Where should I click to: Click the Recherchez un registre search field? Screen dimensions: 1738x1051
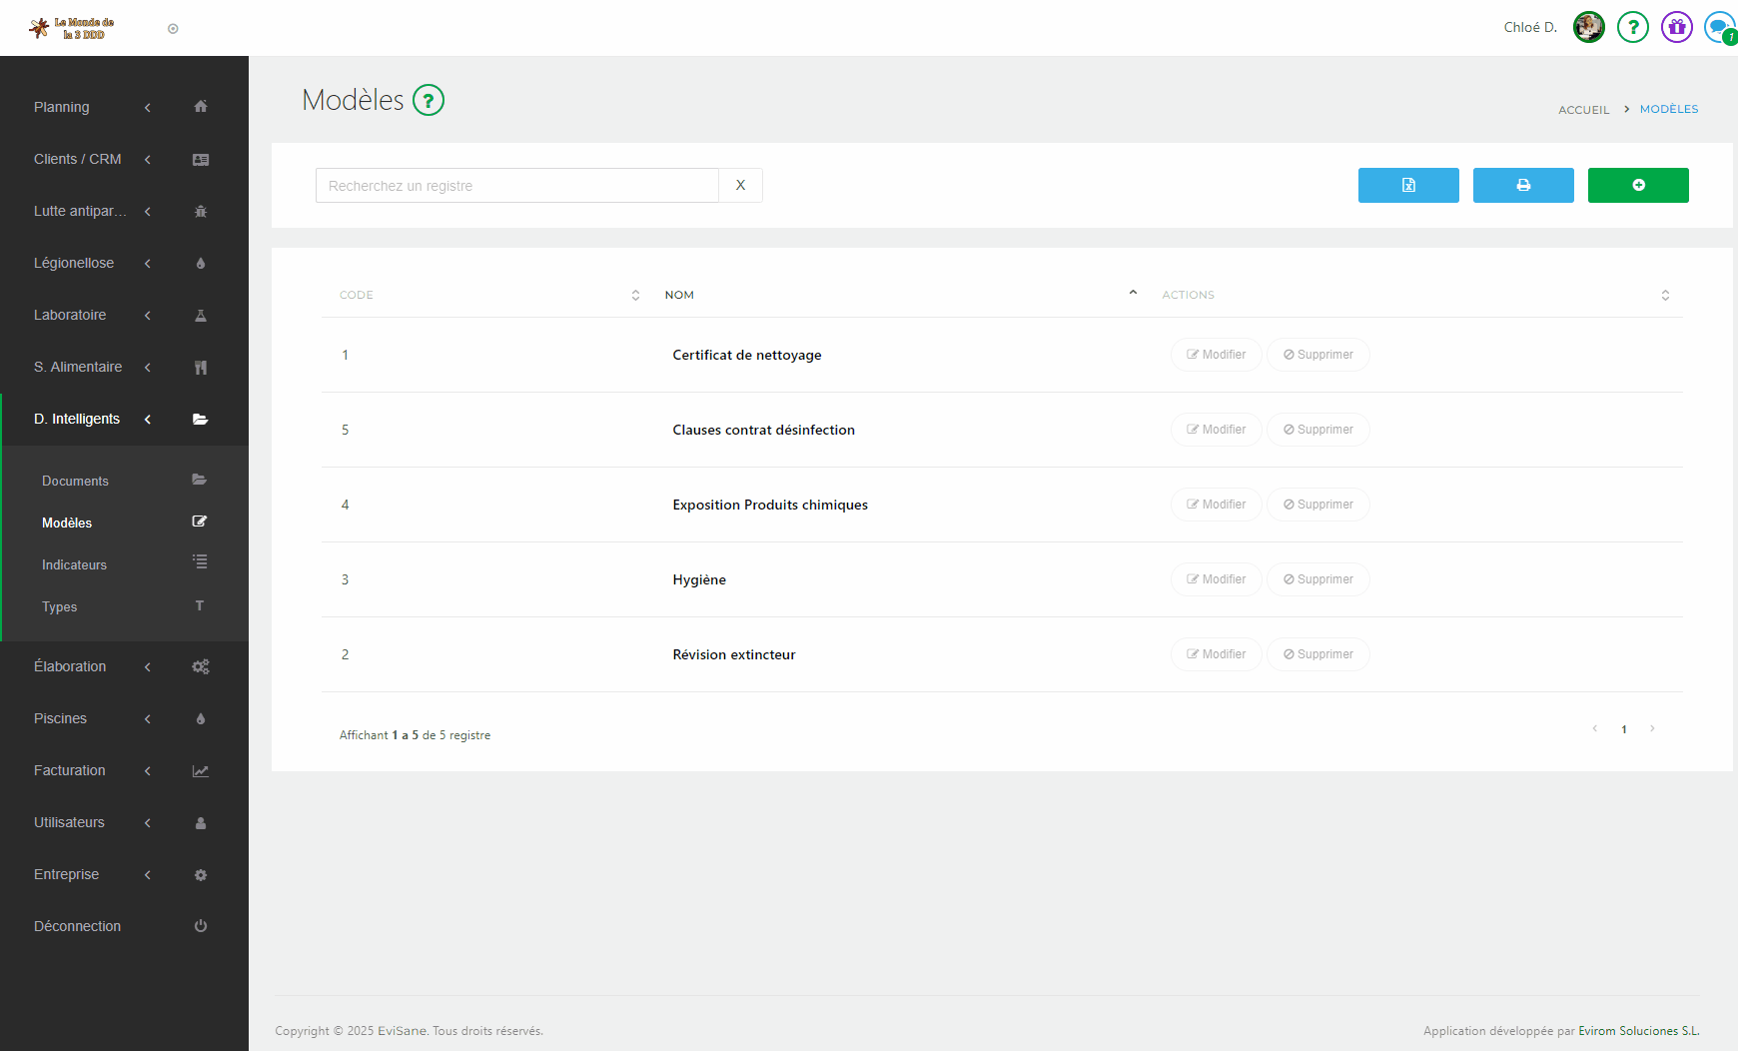click(x=516, y=186)
